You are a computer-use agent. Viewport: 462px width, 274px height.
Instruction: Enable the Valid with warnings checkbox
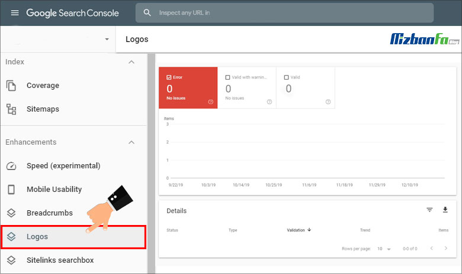[x=228, y=77]
